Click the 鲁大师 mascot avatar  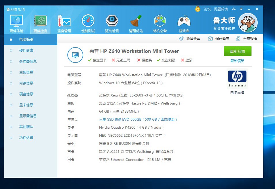[x=248, y=23]
